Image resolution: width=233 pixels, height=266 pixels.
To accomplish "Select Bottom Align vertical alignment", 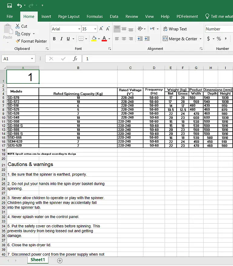I will click(x=131, y=29).
